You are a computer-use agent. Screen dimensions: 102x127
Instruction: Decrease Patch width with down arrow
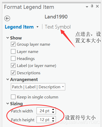click(x=53, y=112)
